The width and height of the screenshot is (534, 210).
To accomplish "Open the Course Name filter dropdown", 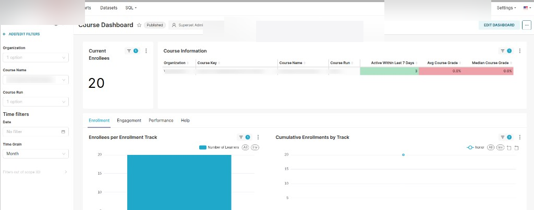I will pyautogui.click(x=36, y=80).
